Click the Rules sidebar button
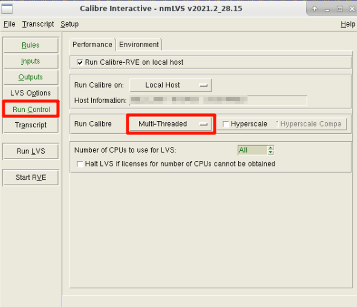357x307 pixels. click(31, 45)
